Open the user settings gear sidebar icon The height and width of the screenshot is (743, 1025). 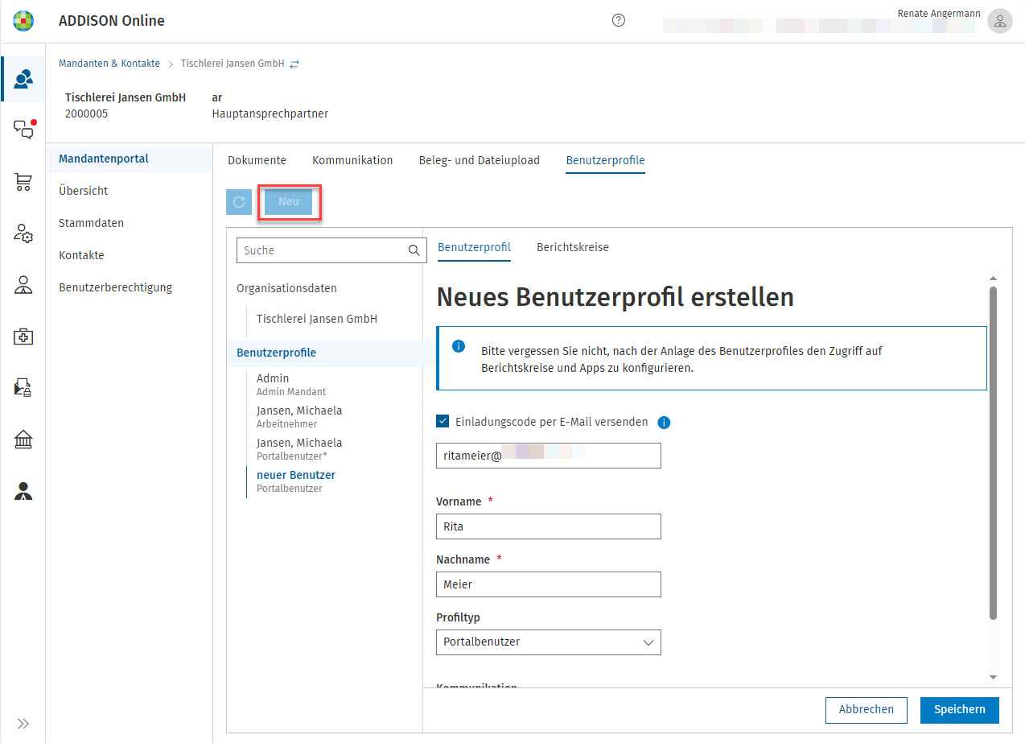coord(23,233)
